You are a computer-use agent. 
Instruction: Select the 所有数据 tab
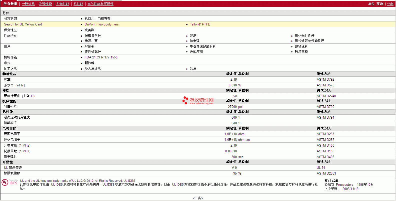(x=10, y=4)
